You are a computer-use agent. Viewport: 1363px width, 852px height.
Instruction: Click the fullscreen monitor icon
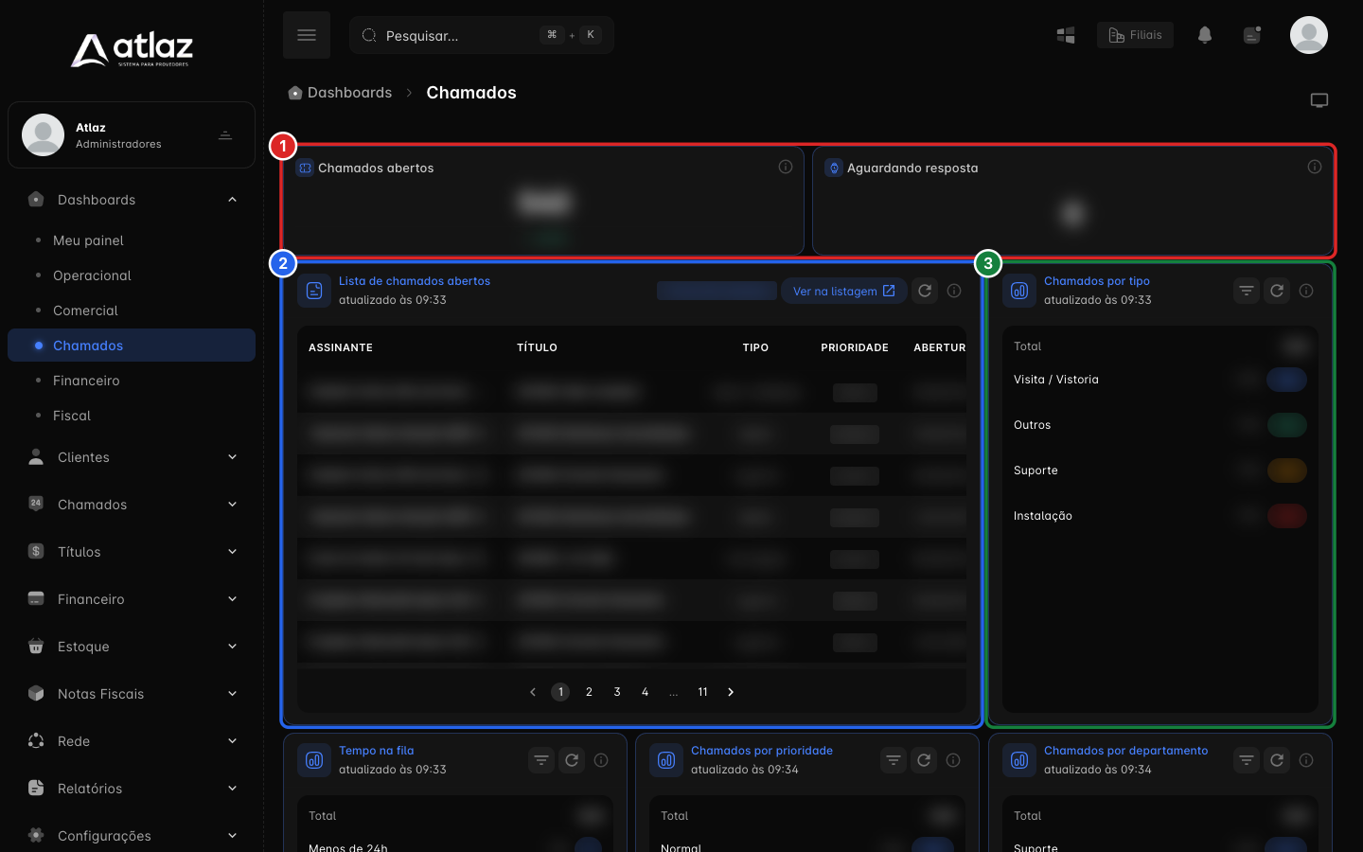pos(1319,100)
